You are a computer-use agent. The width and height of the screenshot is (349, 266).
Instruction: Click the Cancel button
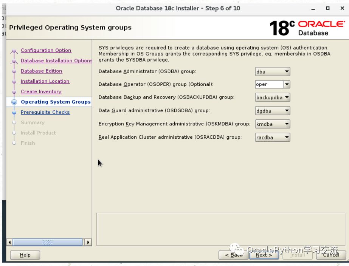[331, 255]
